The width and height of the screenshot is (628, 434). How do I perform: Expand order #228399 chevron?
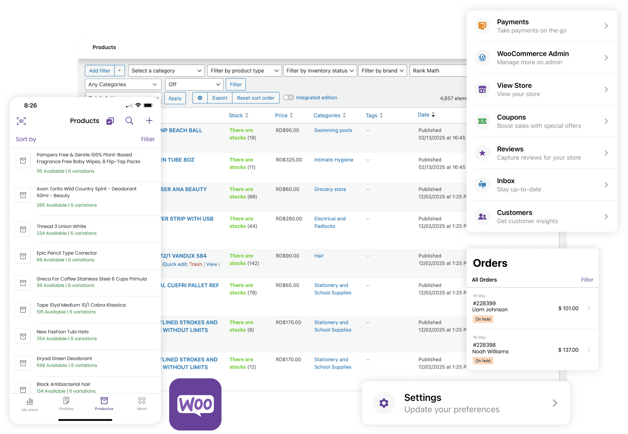[x=589, y=308]
